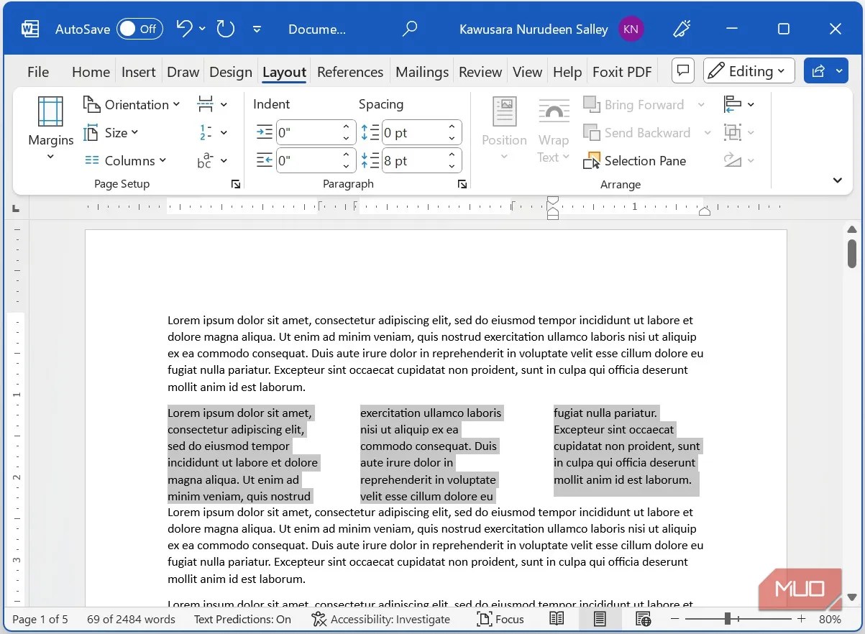The width and height of the screenshot is (865, 634).
Task: Click the zoom slider handle
Action: click(x=728, y=619)
